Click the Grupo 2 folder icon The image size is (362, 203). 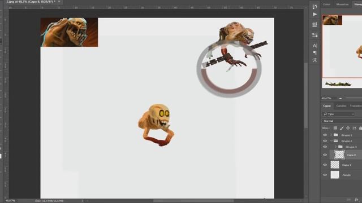coord(336,141)
